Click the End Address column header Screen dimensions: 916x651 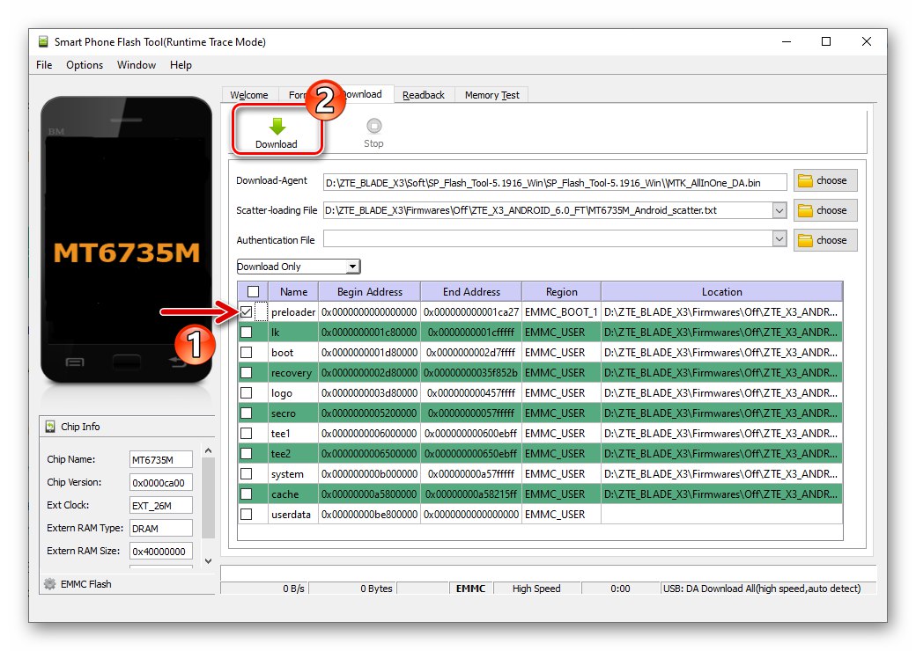(x=471, y=292)
